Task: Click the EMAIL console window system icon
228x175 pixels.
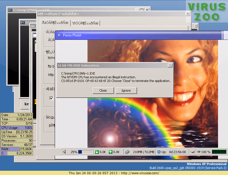Action: [x=10, y=10]
